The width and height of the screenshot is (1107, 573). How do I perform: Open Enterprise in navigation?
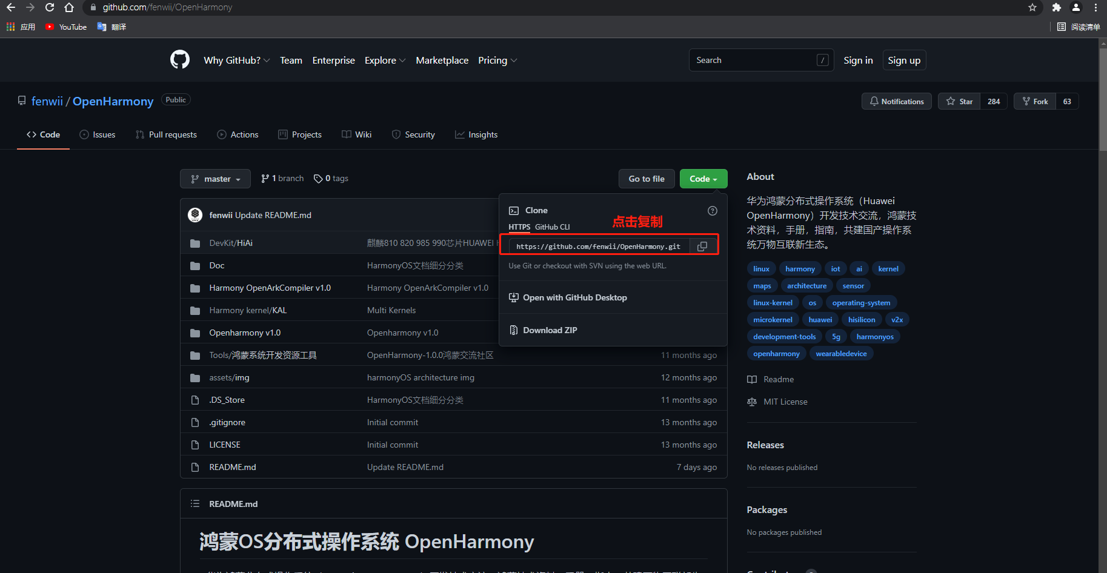pos(333,60)
